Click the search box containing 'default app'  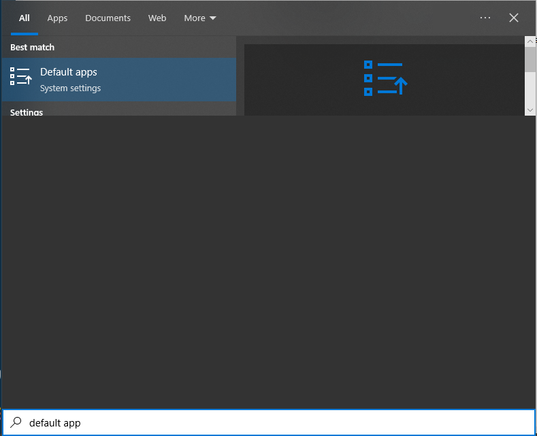pos(268,422)
